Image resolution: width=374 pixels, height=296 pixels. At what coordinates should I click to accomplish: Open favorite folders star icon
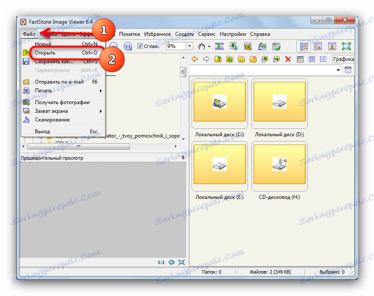241,59
